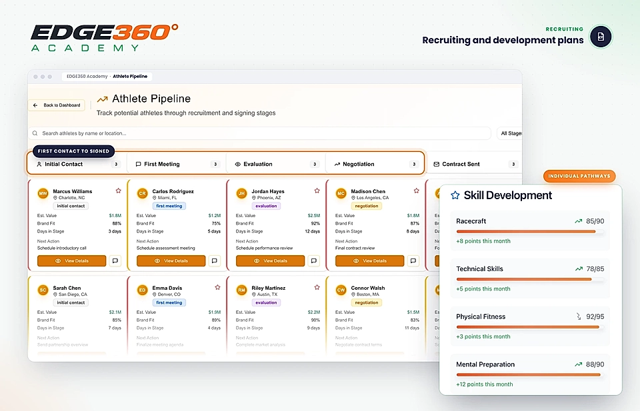Click the EDGE360 Academy breadcrumb
The image size is (640, 411).
tap(87, 76)
